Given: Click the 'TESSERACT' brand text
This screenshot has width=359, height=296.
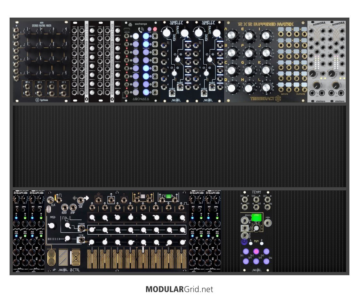Looking at the screenshot, I should (x=262, y=99).
